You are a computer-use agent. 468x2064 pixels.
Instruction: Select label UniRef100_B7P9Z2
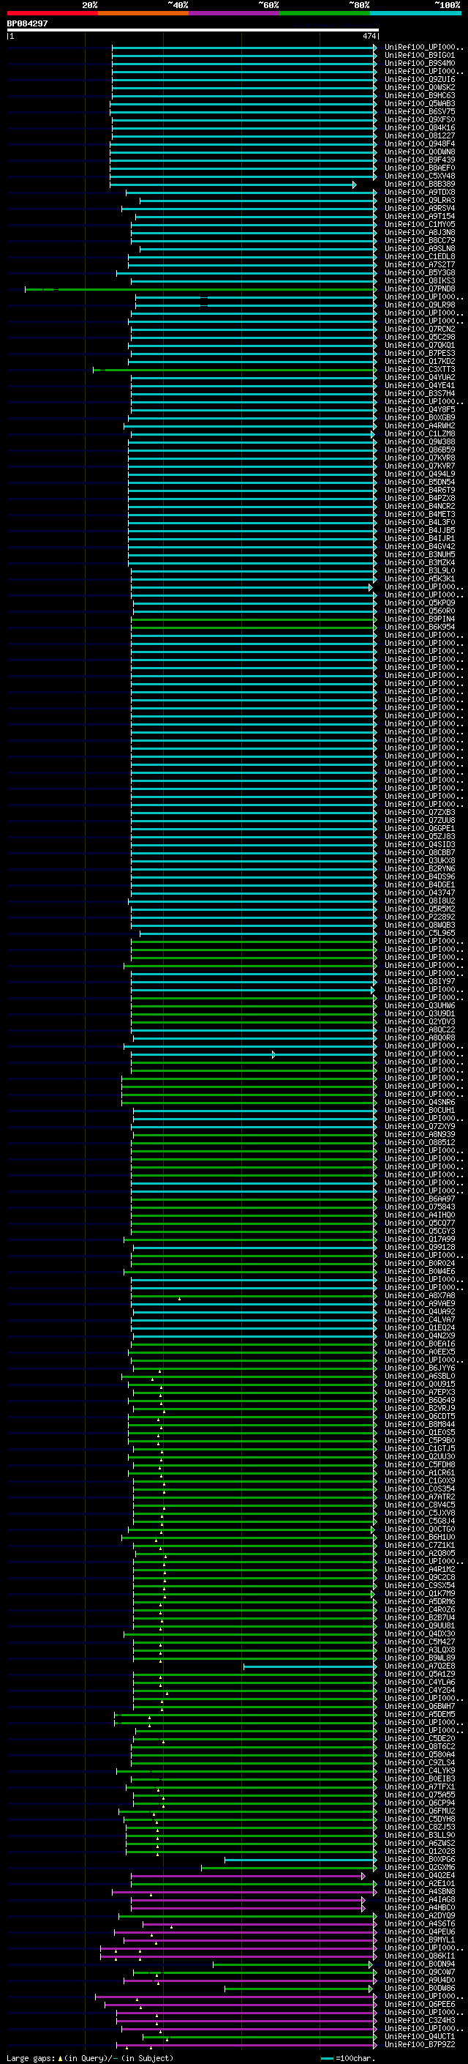[x=419, y=2044]
